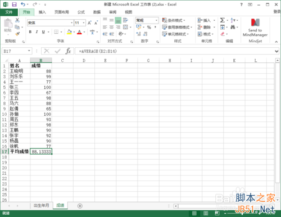Open the 条件格式 button

click(x=174, y=20)
